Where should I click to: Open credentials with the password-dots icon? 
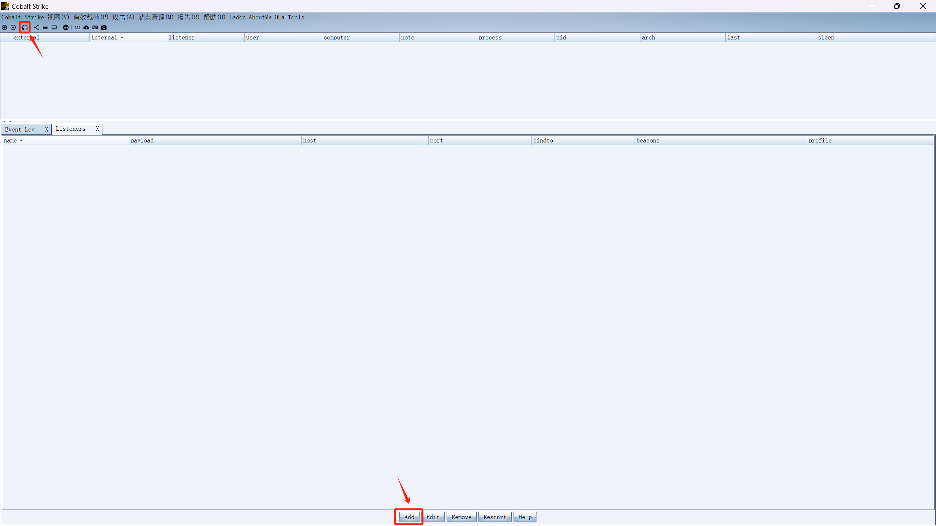[x=78, y=27]
